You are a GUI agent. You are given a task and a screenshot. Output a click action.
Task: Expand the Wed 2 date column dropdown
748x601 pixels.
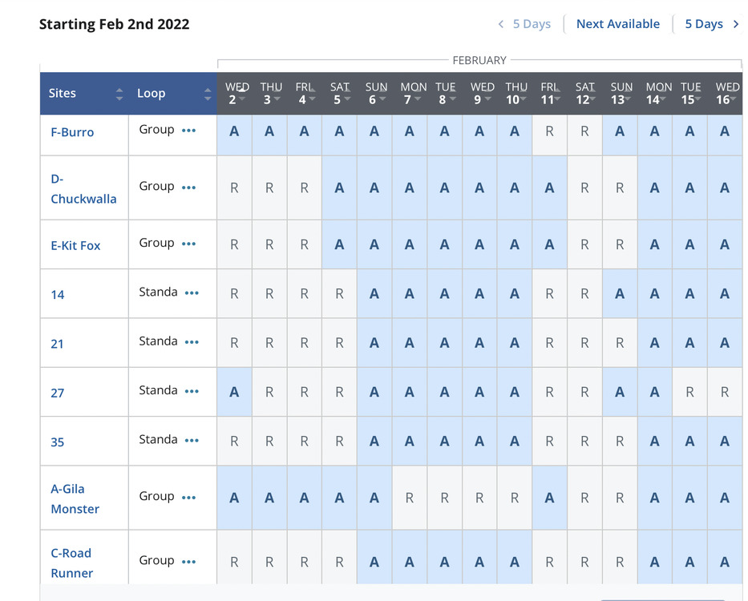[x=241, y=100]
